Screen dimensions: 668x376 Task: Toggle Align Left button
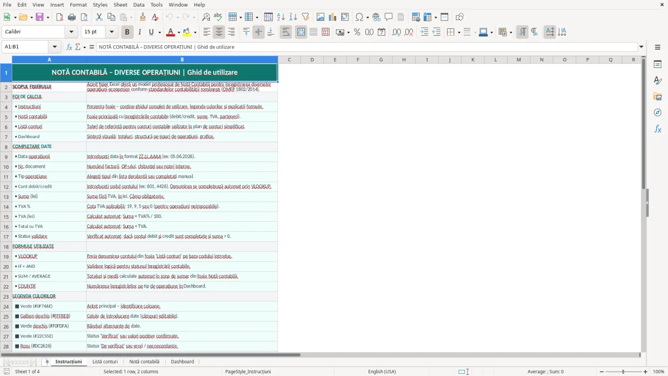pyautogui.click(x=207, y=32)
